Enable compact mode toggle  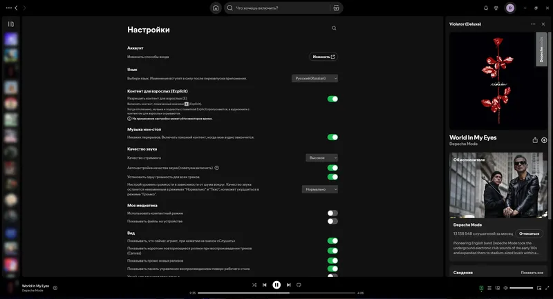(x=332, y=213)
